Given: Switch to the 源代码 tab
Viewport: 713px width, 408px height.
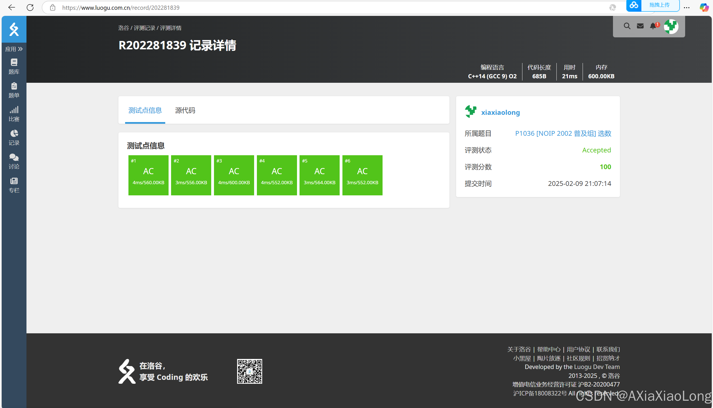Looking at the screenshot, I should pos(185,110).
